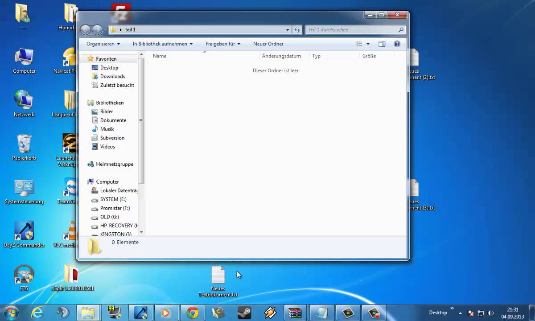Focus the 'teil 1 durchsuchen' search box
The width and height of the screenshot is (535, 321).
(356, 30)
